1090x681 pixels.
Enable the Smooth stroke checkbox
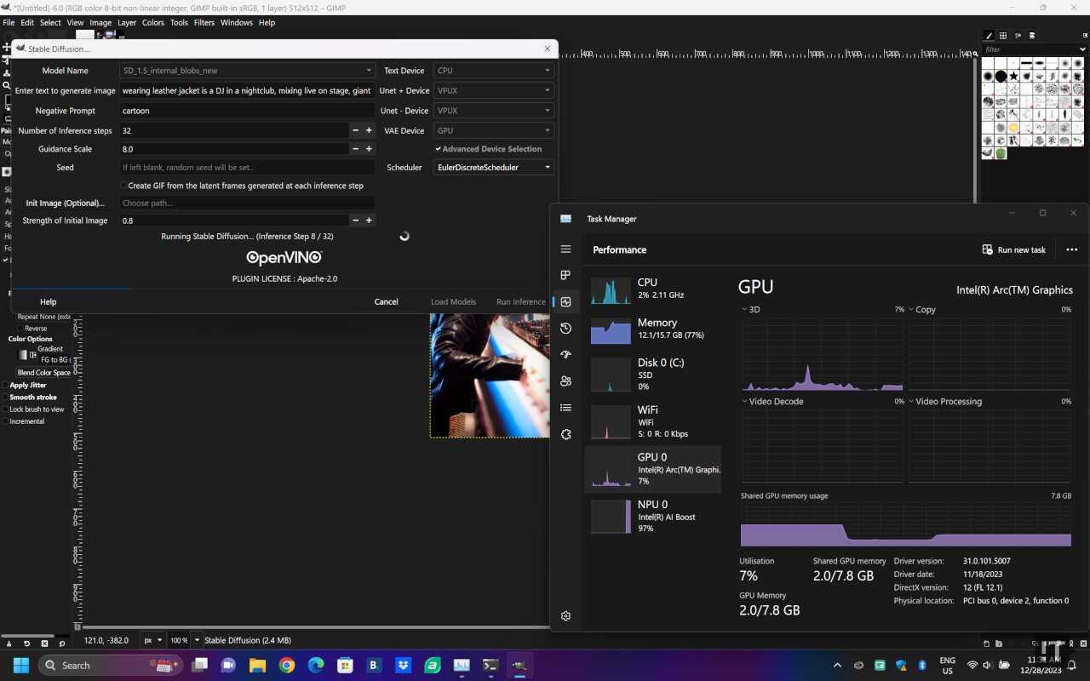pyautogui.click(x=5, y=398)
